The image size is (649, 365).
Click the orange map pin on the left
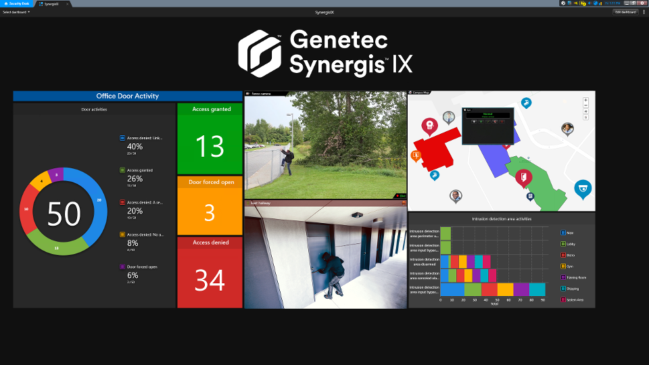coord(416,156)
